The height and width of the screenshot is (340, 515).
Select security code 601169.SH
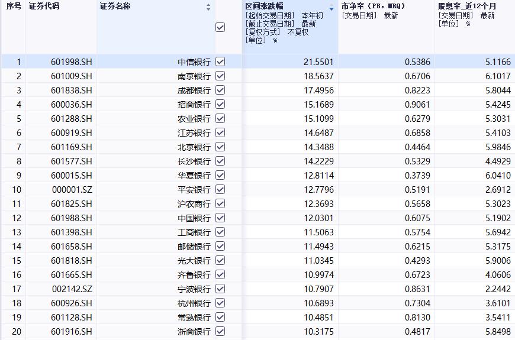click(x=71, y=147)
